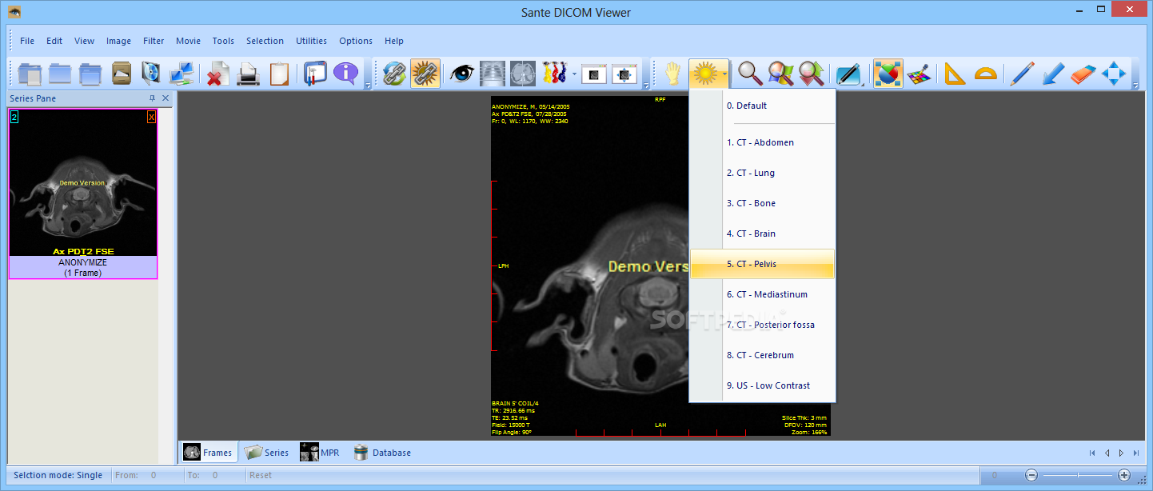Click the zoom slider in status bar
Viewport: 1153px width, 491px height.
pyautogui.click(x=1078, y=475)
